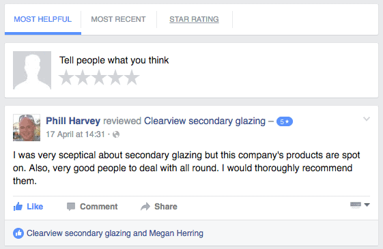Screen dimensions: 383x249
Task: Open the Clearview secondary glazing page link
Action: click(205, 121)
